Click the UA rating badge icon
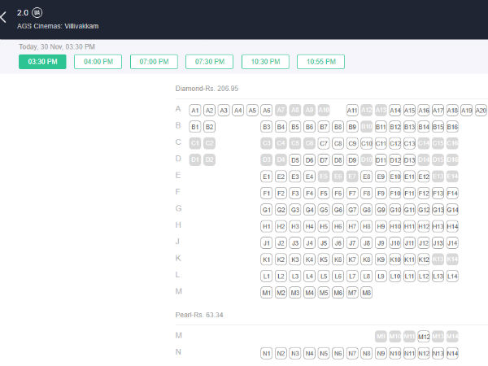Image resolution: width=488 pixels, height=366 pixels. (x=37, y=13)
